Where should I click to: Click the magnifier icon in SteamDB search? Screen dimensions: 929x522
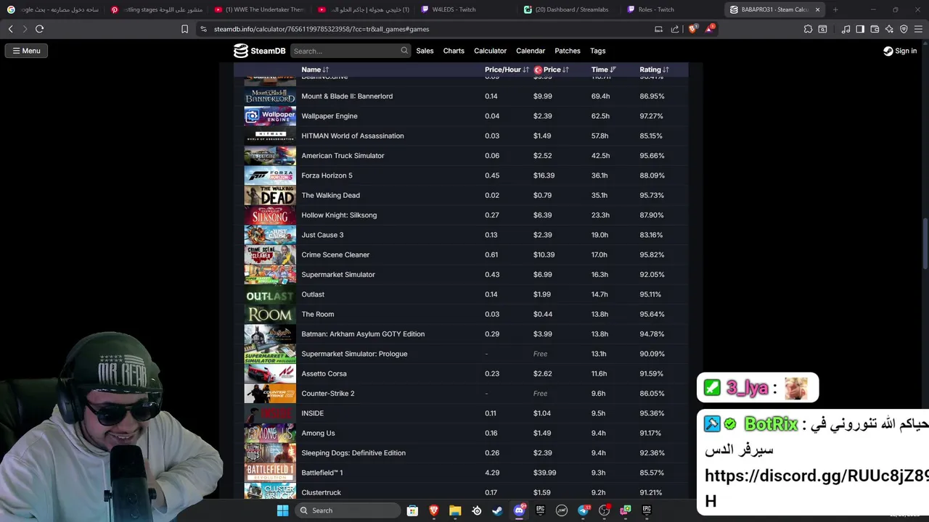pos(404,51)
